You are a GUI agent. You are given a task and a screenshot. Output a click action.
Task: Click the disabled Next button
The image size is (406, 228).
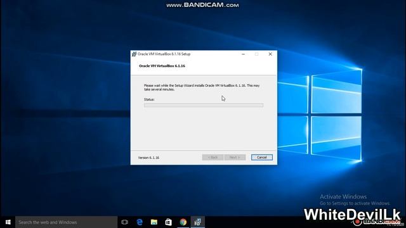point(235,157)
